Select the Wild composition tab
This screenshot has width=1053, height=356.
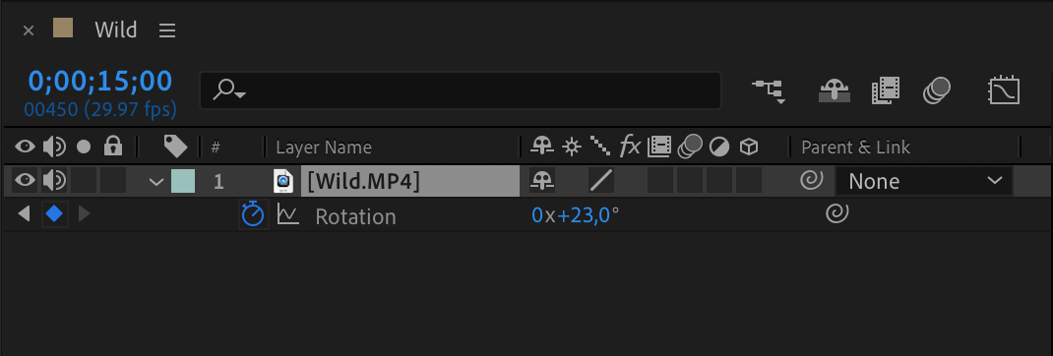pyautogui.click(x=115, y=30)
